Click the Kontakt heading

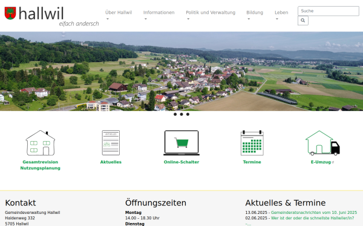coord(21,202)
